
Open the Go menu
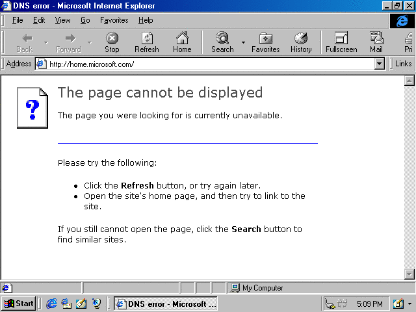point(85,20)
